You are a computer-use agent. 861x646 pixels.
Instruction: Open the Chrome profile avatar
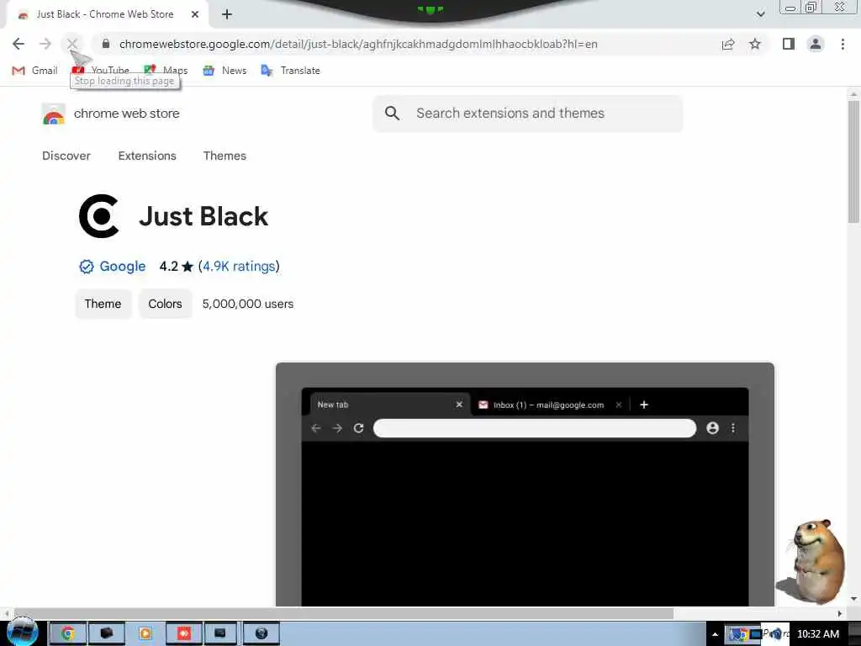pos(816,44)
